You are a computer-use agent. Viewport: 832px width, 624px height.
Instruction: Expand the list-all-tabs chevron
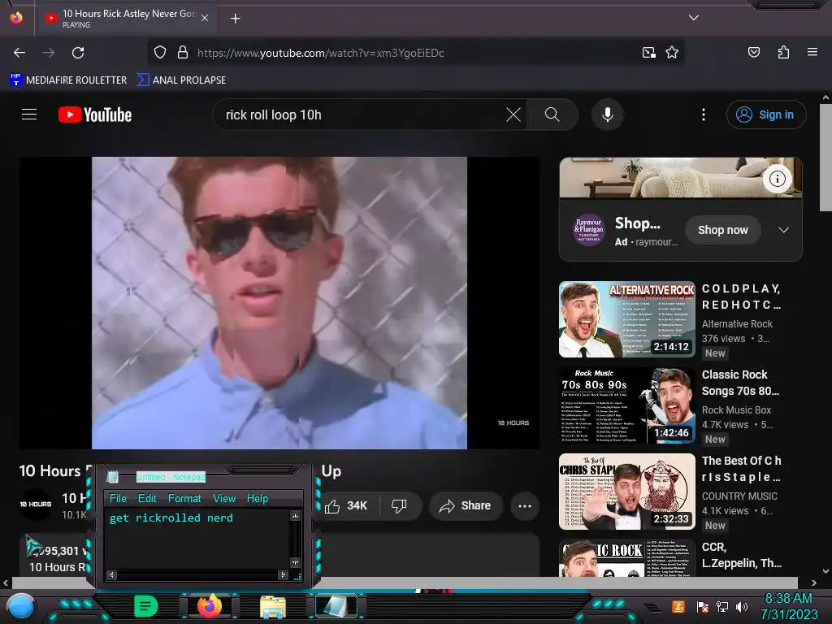(694, 18)
